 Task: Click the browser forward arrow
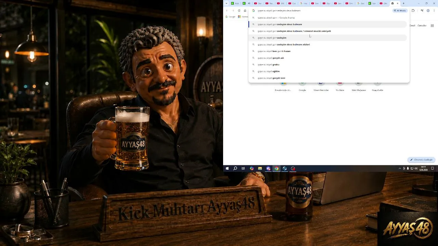pos(233,11)
